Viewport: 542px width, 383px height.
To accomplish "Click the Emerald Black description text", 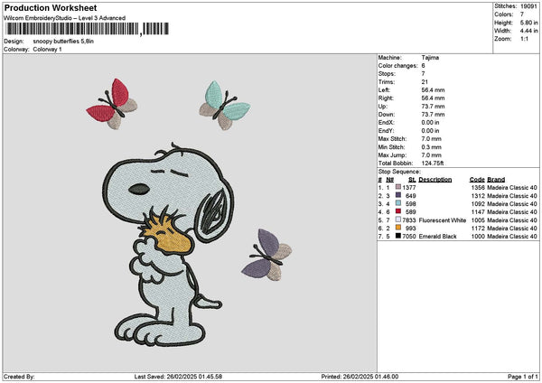I will (437, 237).
